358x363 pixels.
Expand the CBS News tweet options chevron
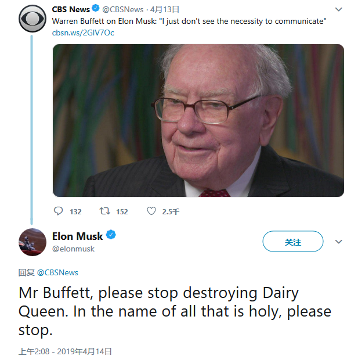tap(339, 9)
